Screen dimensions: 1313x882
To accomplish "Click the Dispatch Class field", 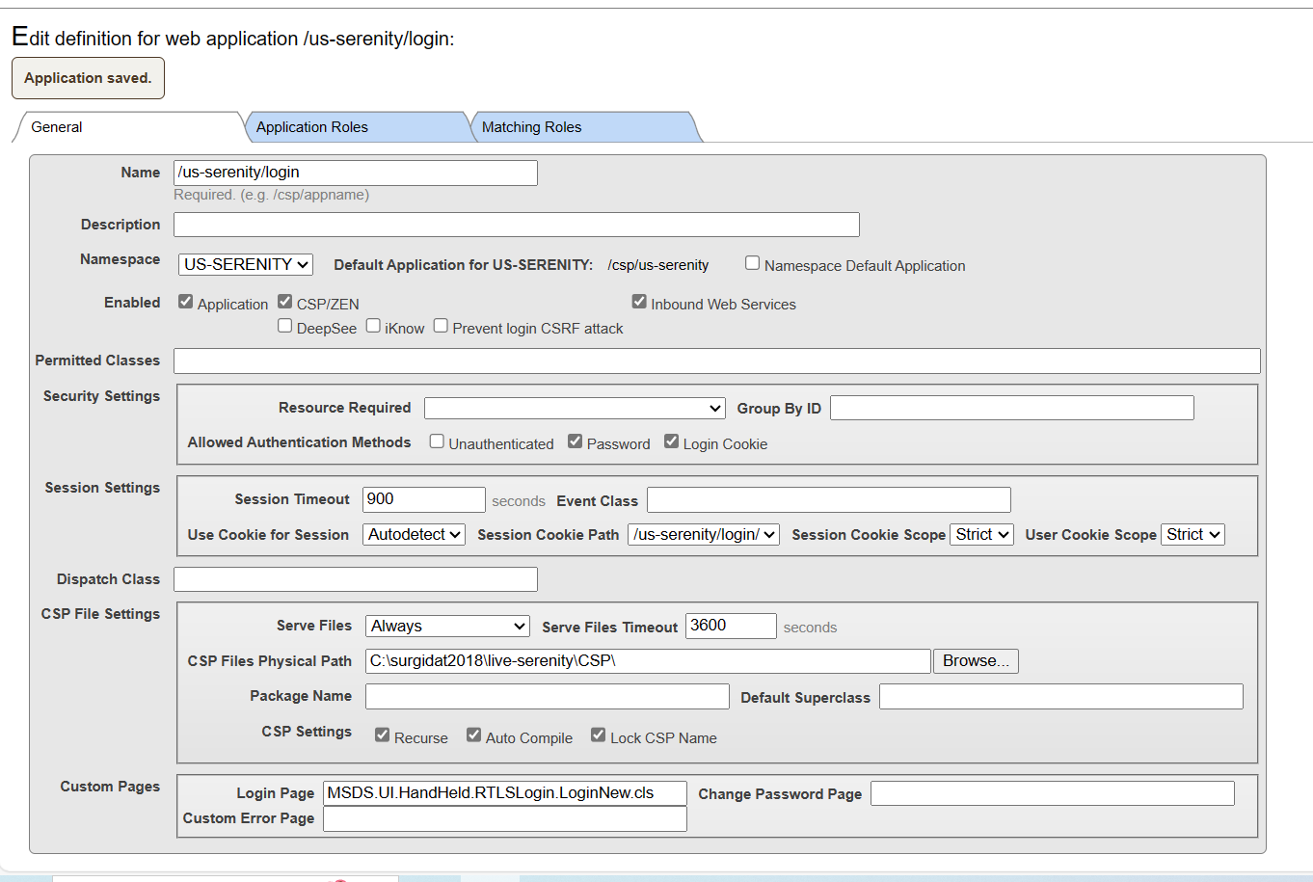I will [x=356, y=579].
